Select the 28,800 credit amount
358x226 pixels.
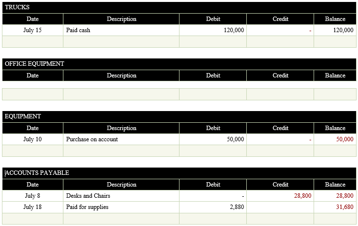click(x=302, y=196)
